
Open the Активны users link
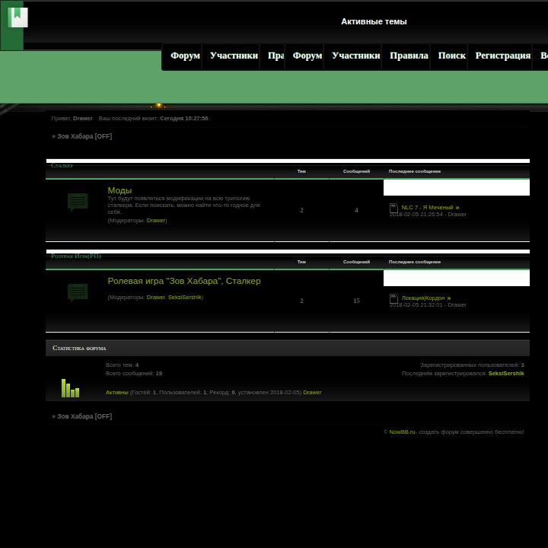[x=116, y=393]
